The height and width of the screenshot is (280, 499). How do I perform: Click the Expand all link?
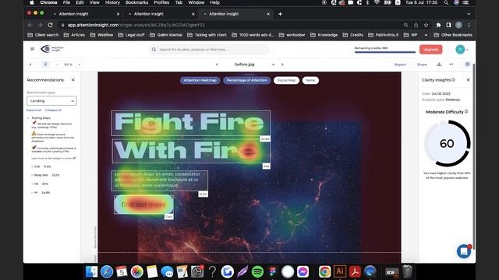pyautogui.click(x=34, y=110)
